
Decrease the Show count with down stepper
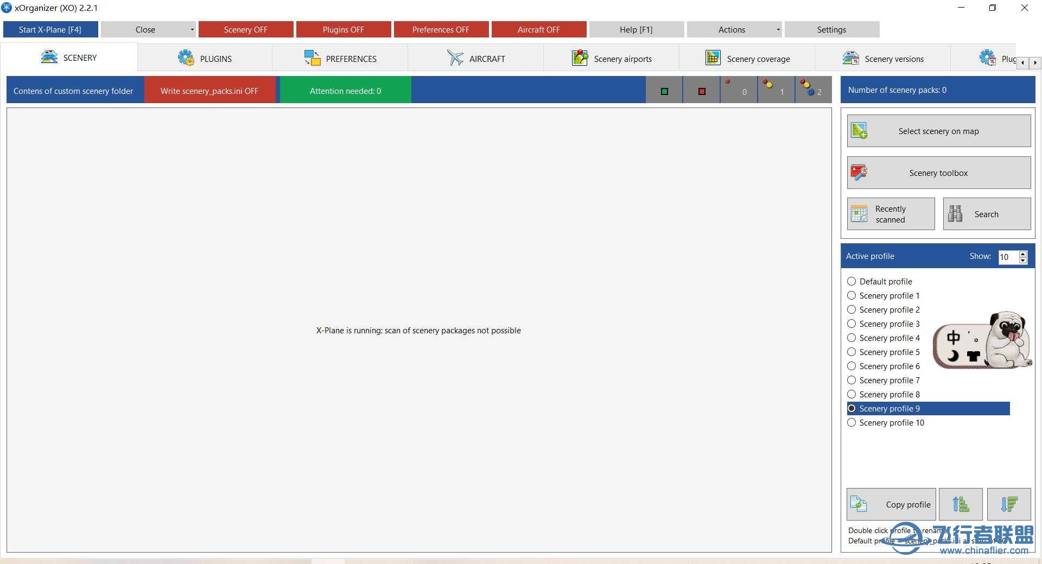click(x=1023, y=261)
